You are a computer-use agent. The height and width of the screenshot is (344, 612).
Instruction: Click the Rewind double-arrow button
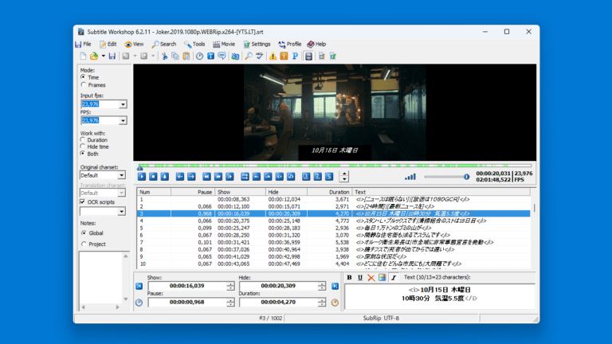[x=206, y=177]
